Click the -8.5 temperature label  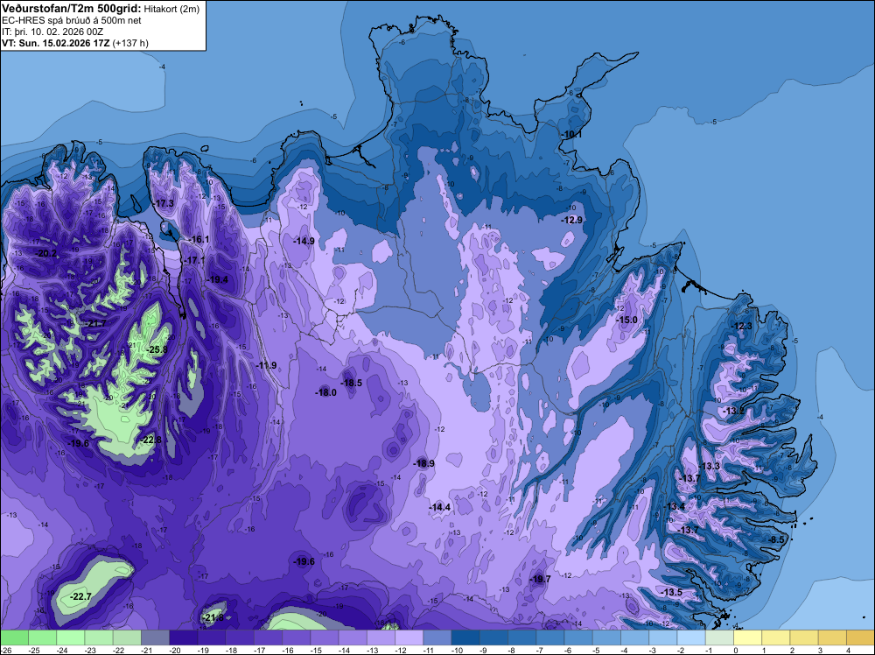(777, 539)
